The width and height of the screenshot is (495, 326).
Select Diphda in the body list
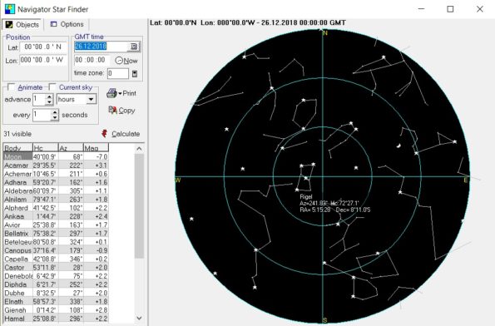point(56,284)
